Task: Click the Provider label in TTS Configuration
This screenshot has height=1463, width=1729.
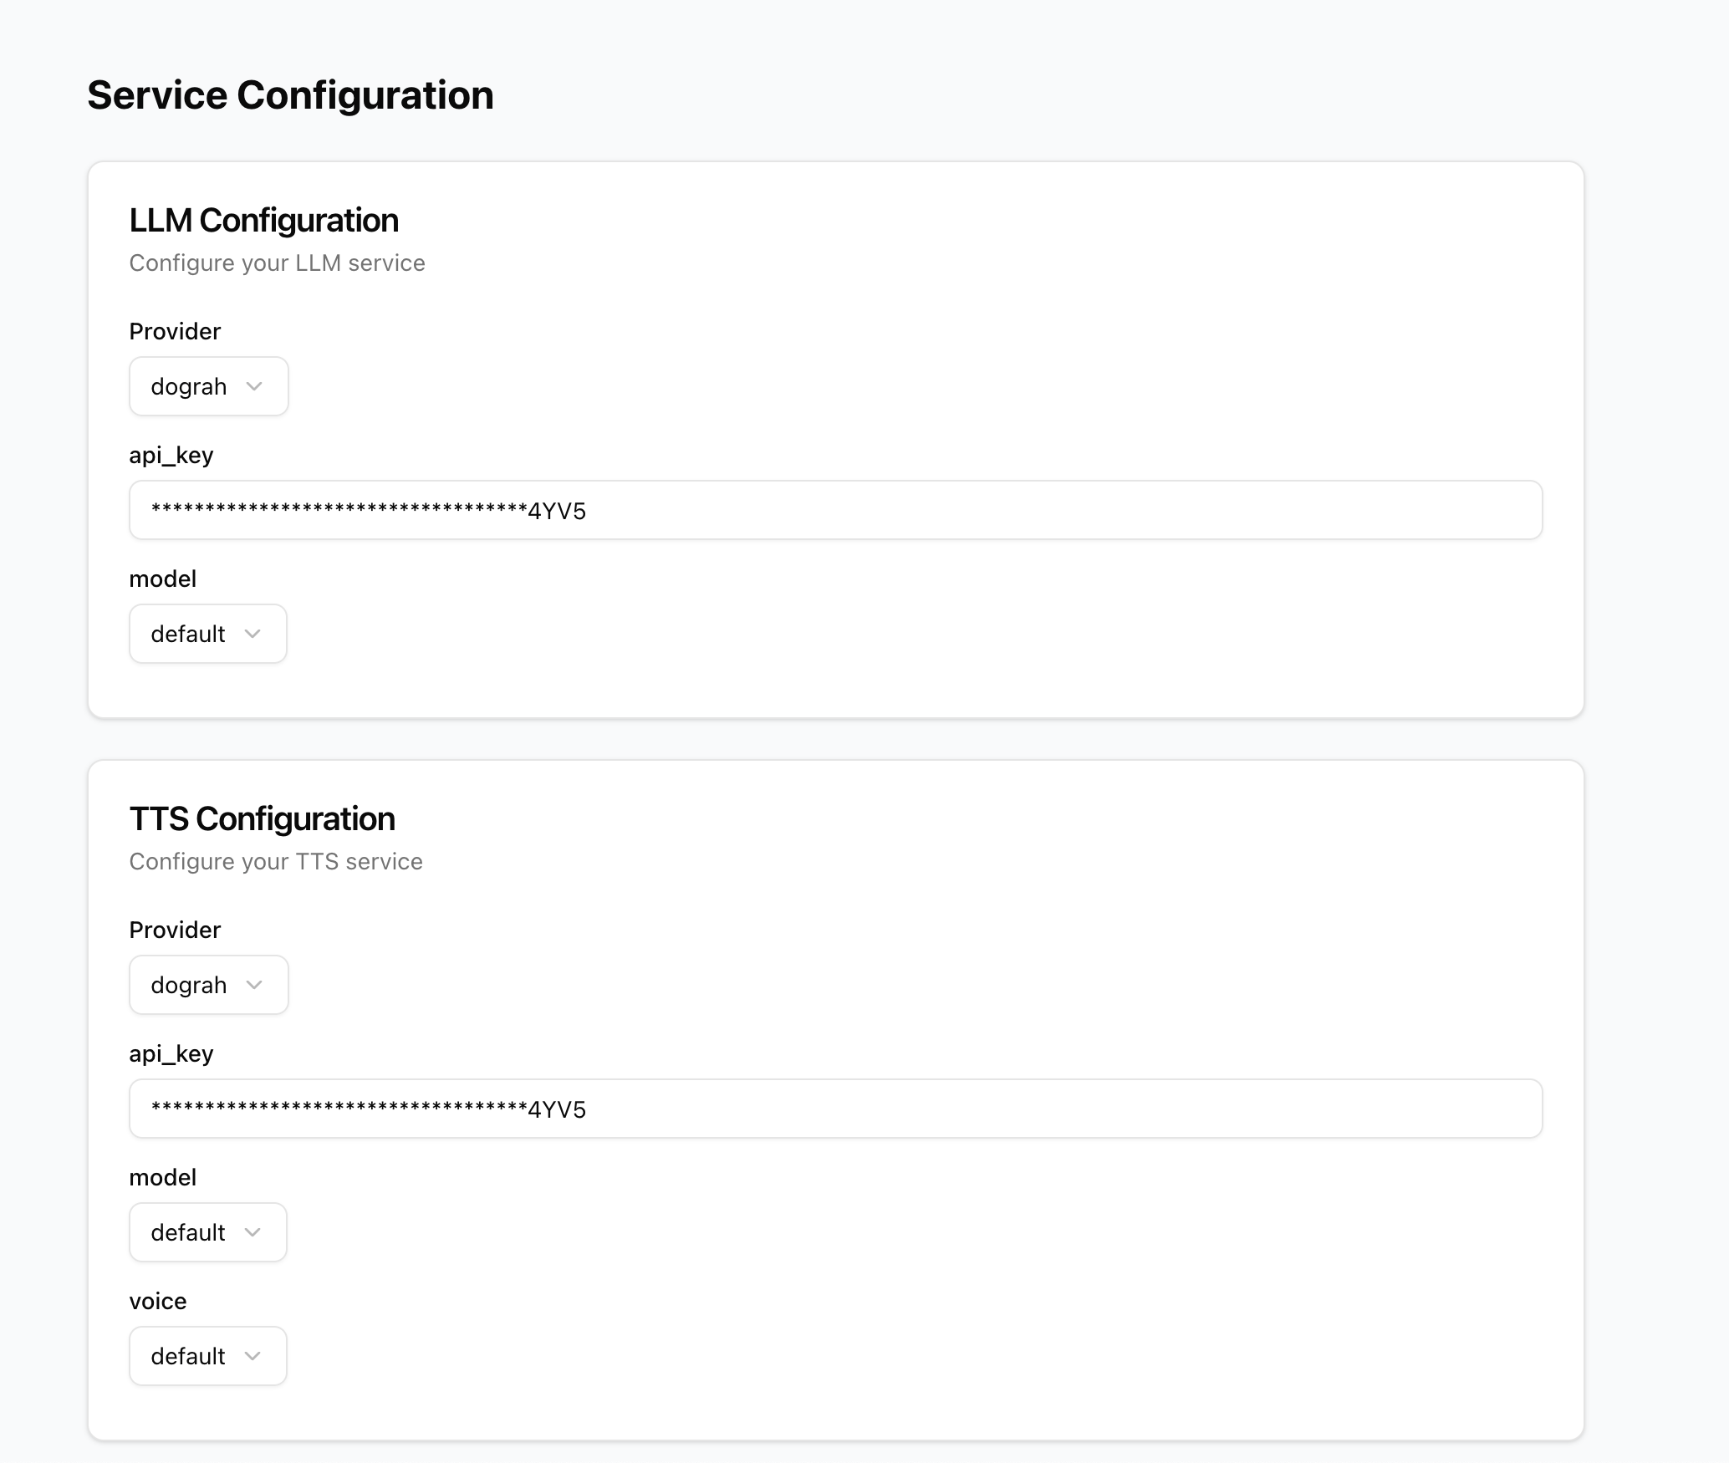Action: pyautogui.click(x=175, y=930)
